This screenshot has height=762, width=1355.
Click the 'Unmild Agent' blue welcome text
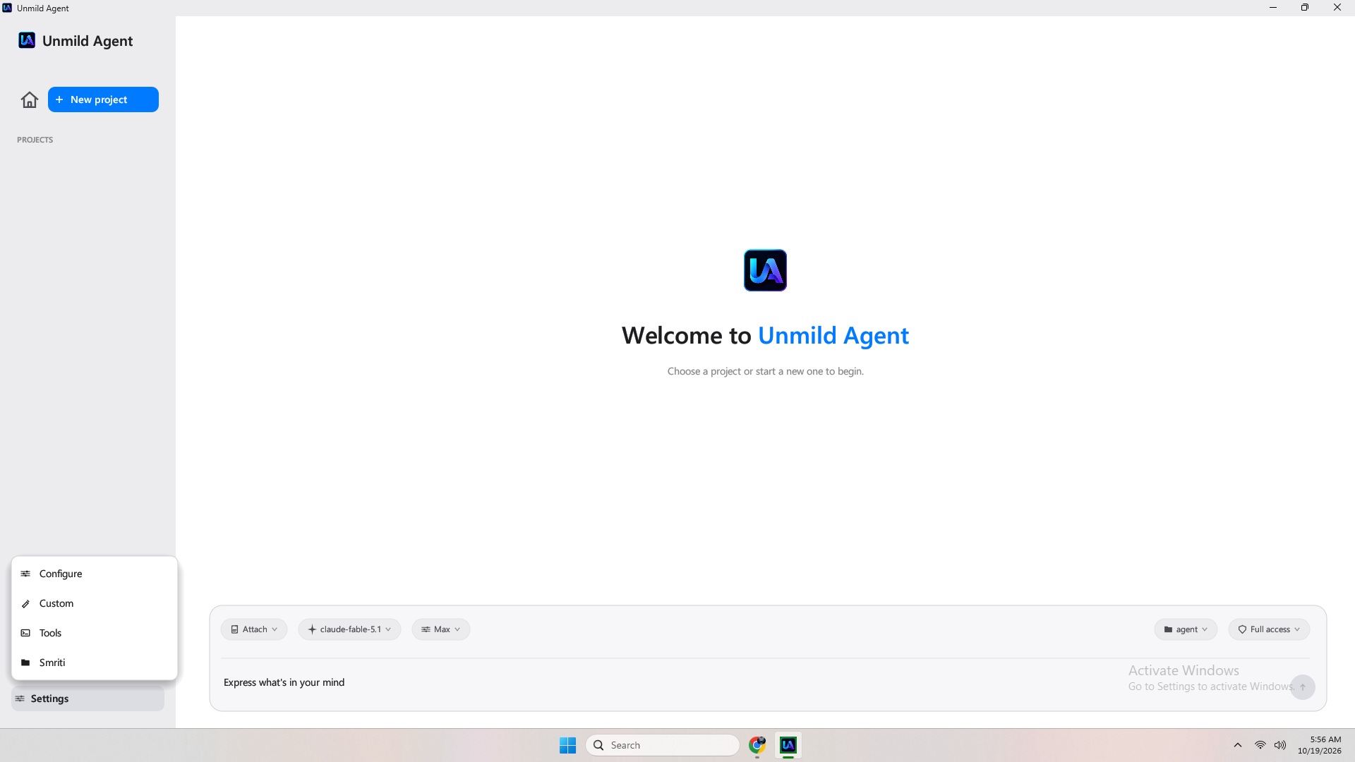[x=833, y=335]
